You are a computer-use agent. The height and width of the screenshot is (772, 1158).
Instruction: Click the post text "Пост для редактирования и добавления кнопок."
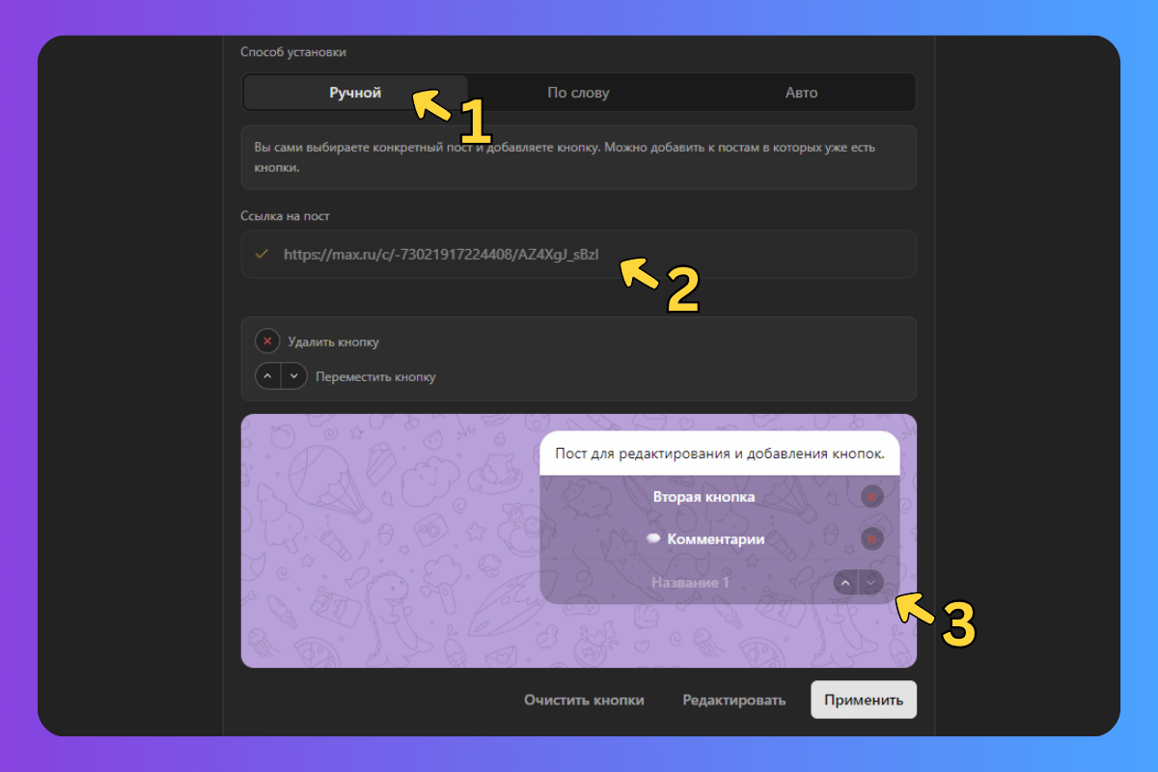(x=719, y=453)
